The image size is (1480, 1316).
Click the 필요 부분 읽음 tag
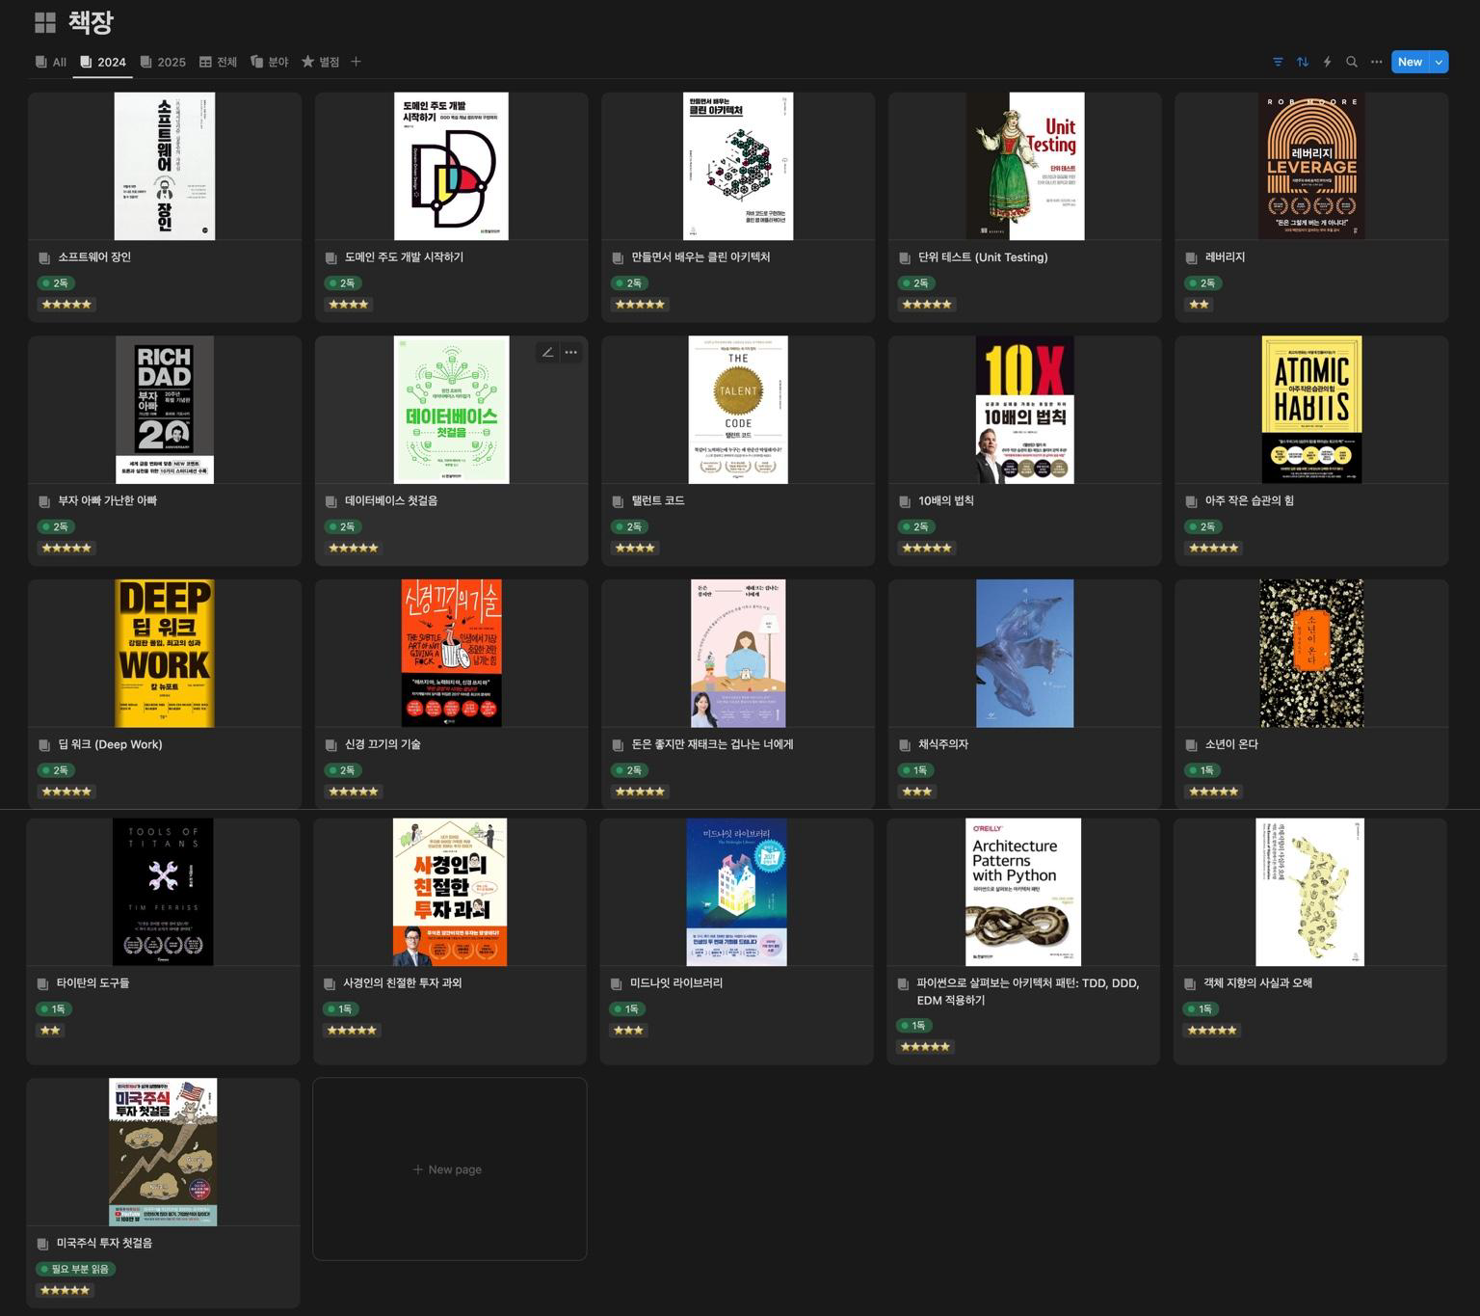pyautogui.click(x=75, y=1269)
